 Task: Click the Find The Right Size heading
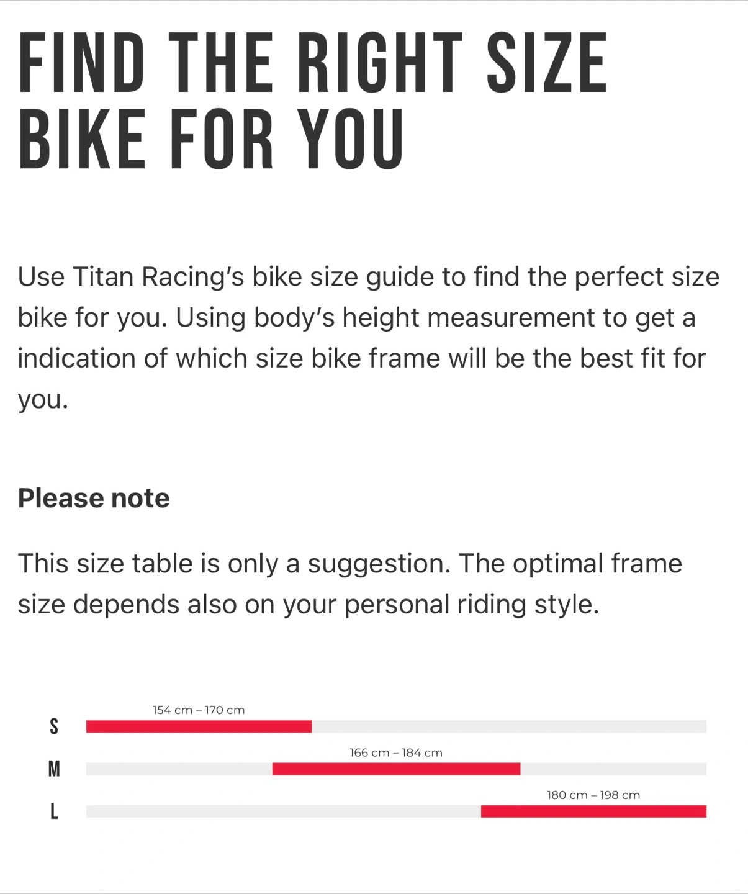click(x=313, y=101)
